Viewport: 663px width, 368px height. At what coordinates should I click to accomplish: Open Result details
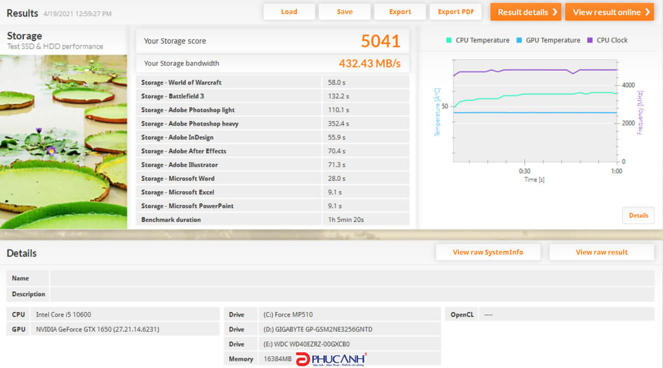(525, 12)
